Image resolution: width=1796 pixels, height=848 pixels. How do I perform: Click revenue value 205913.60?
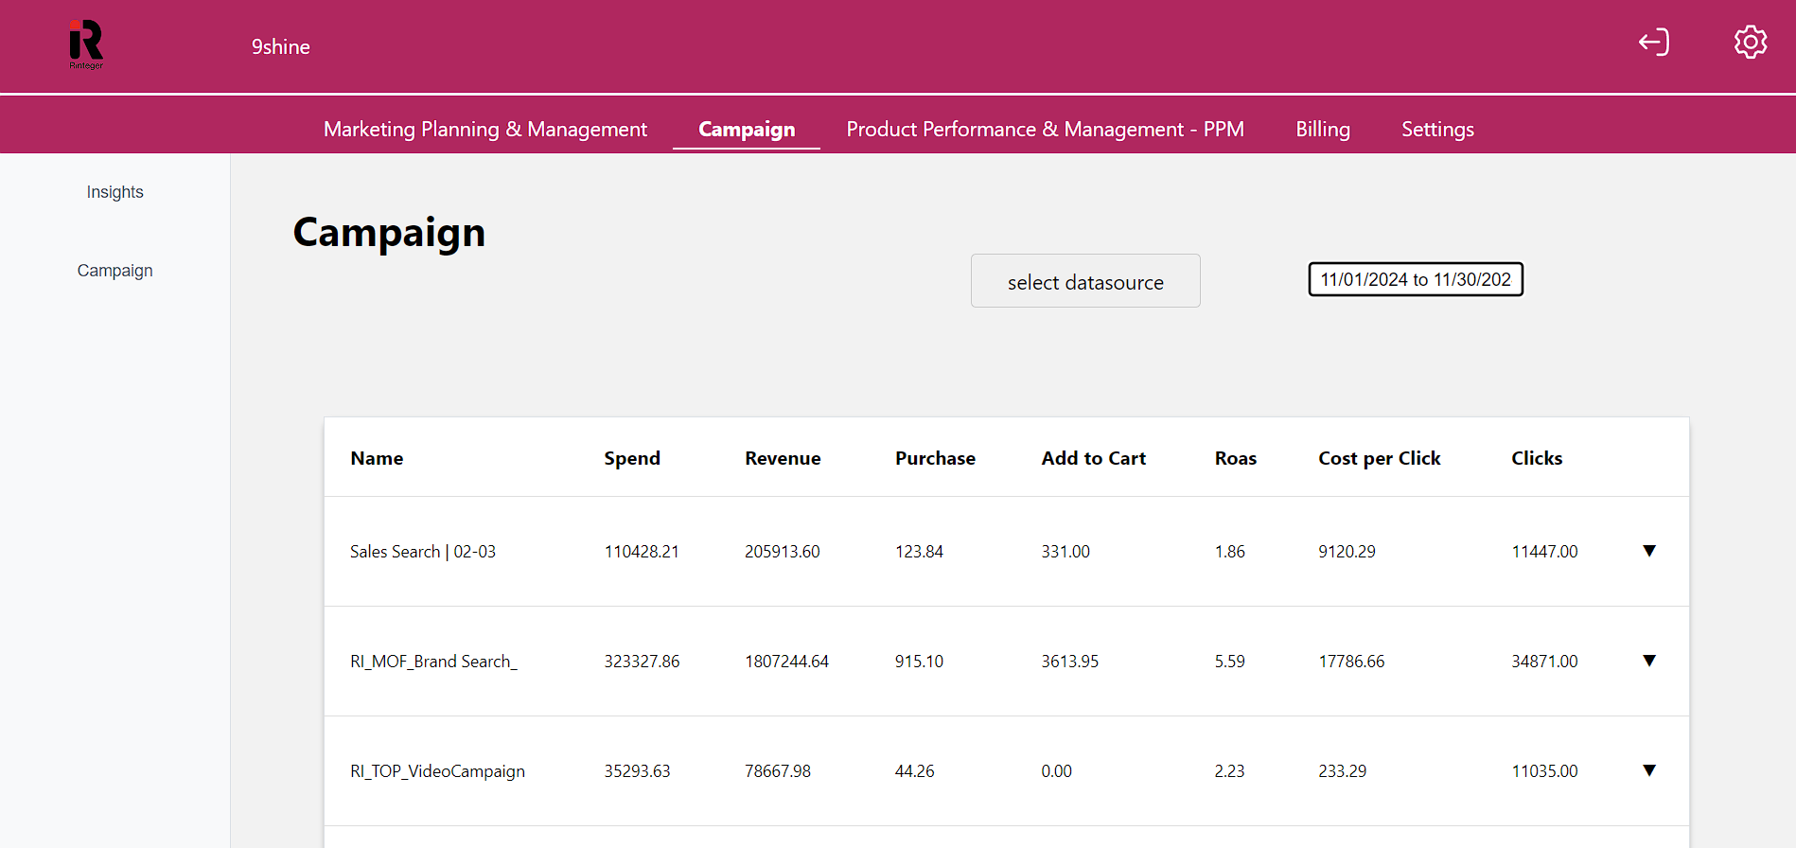coord(782,552)
